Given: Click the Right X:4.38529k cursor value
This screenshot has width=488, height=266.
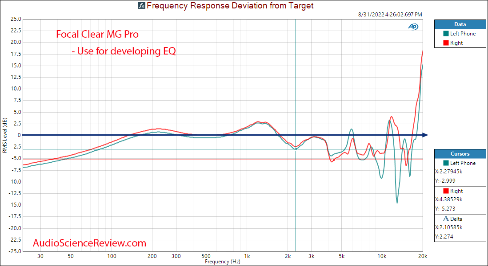Looking at the screenshot, I should pyautogui.click(x=449, y=199).
